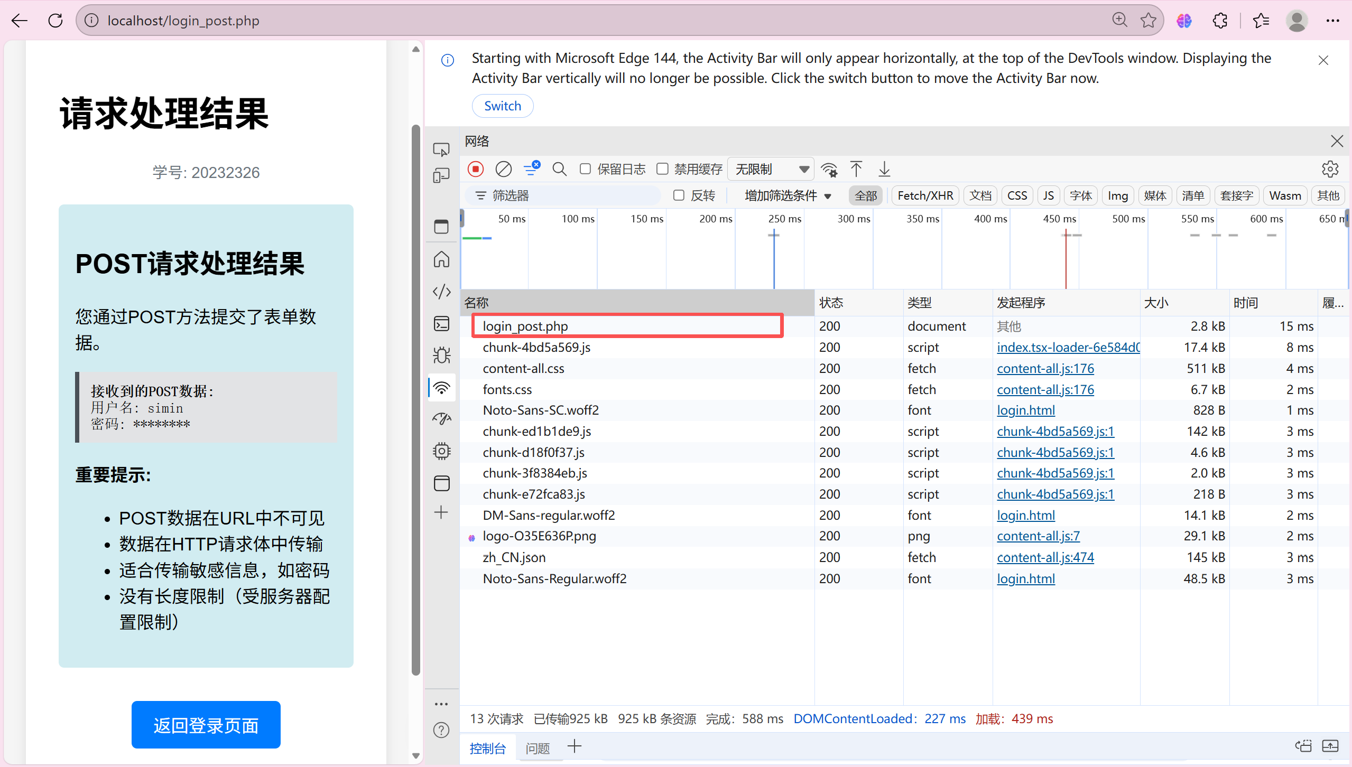
Task: Switch to the 问题 drawer tab
Action: 538,748
